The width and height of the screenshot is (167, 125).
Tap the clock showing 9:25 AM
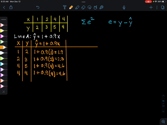[x=5, y=2]
